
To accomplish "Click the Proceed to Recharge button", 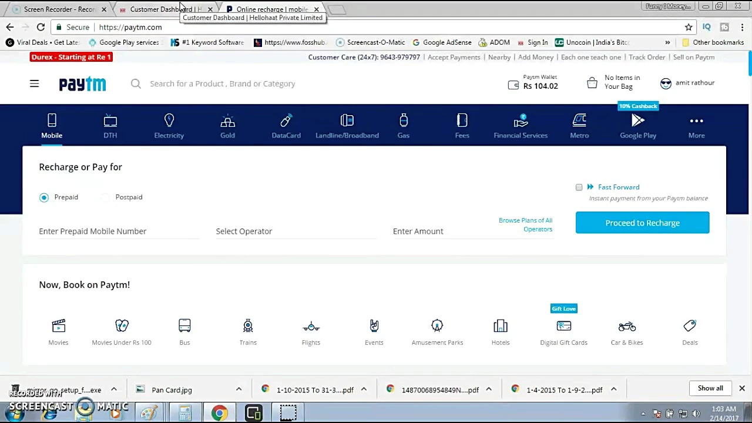I will click(643, 223).
